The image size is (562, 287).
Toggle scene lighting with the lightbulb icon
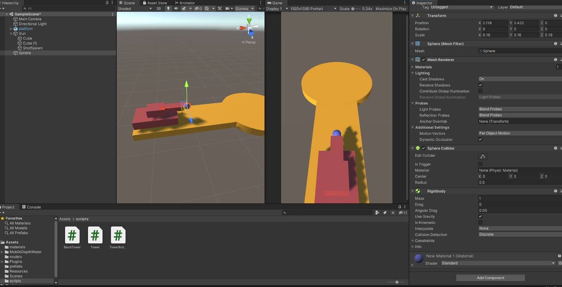click(168, 8)
